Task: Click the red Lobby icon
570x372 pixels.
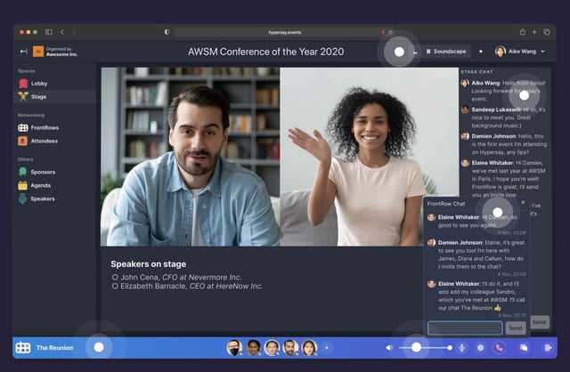Action: coord(23,84)
